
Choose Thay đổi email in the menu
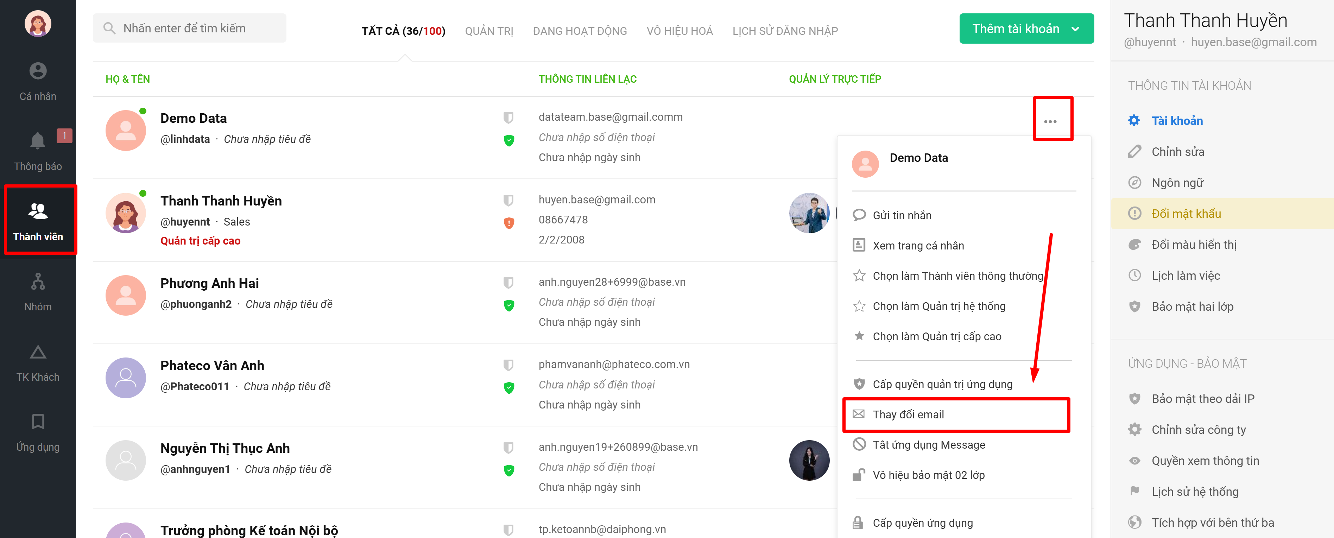pos(908,414)
